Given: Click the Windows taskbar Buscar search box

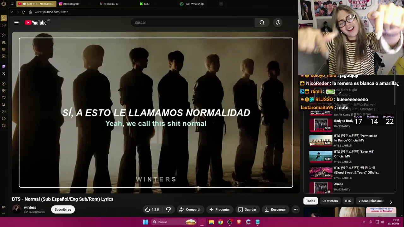Looking at the screenshot, I should 174,222.
